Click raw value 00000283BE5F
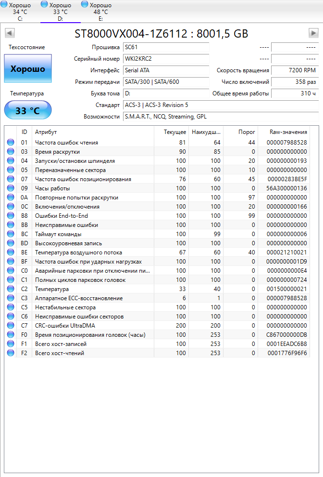 pyautogui.click(x=287, y=179)
